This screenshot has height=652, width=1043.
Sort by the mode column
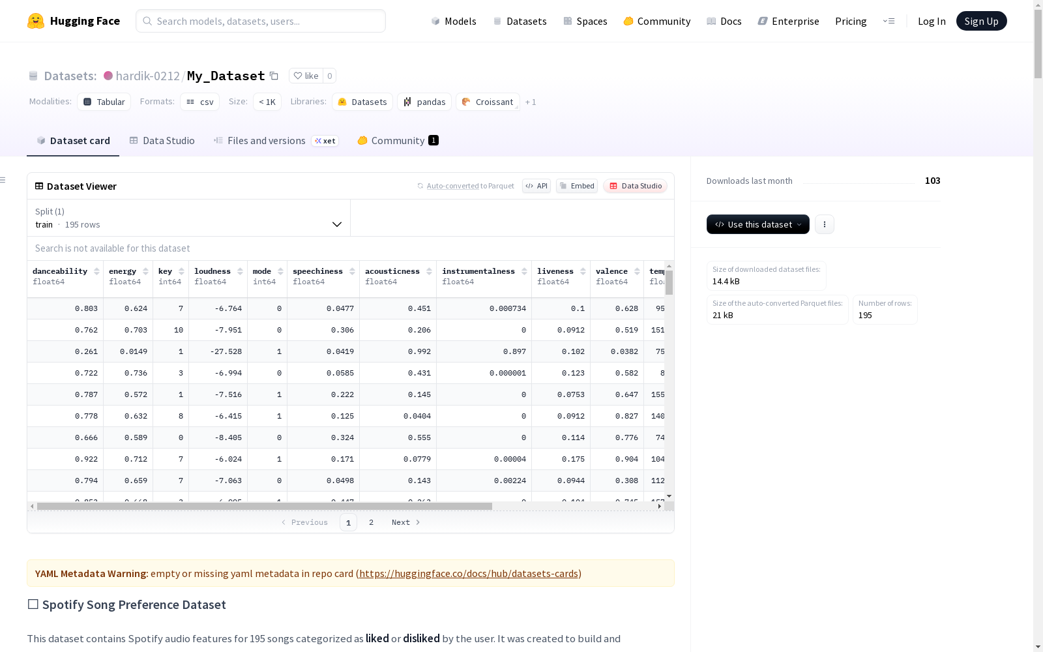(x=280, y=271)
